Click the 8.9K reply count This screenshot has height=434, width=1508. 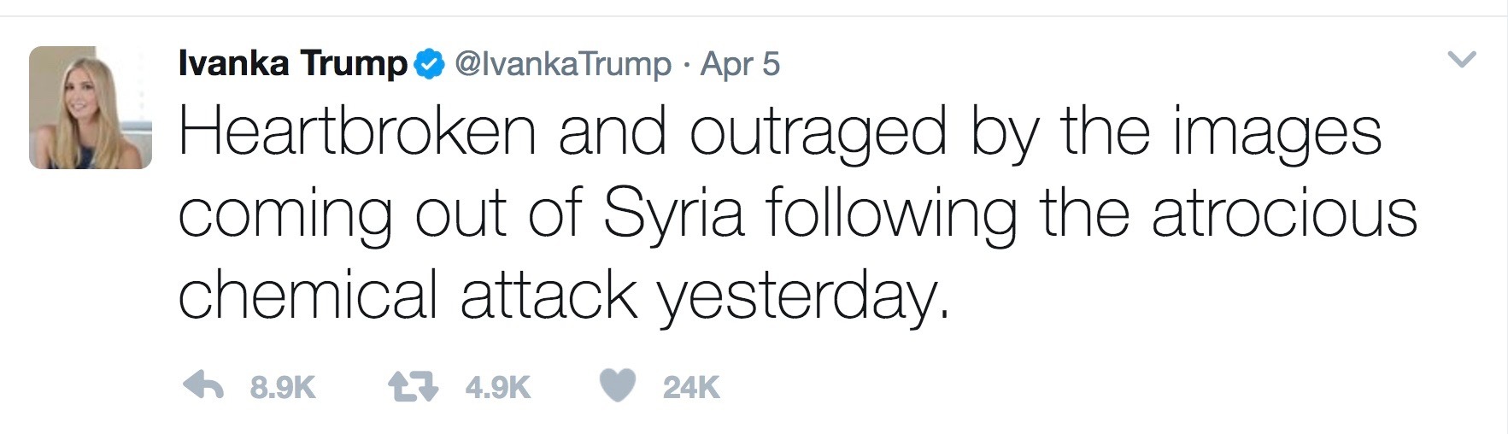[x=283, y=388]
